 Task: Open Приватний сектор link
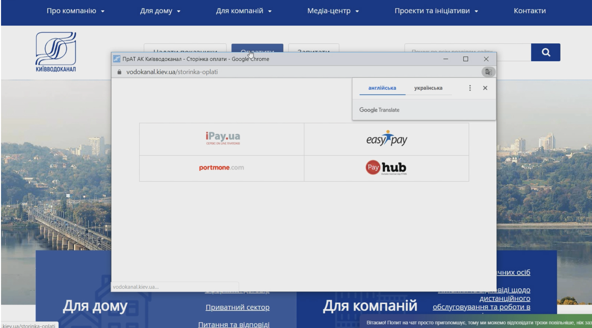237,307
